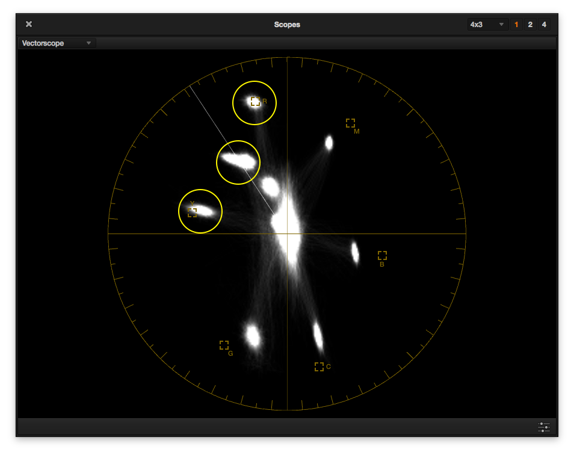
Task: Click the white trace blob above cyan target
Action: click(318, 336)
